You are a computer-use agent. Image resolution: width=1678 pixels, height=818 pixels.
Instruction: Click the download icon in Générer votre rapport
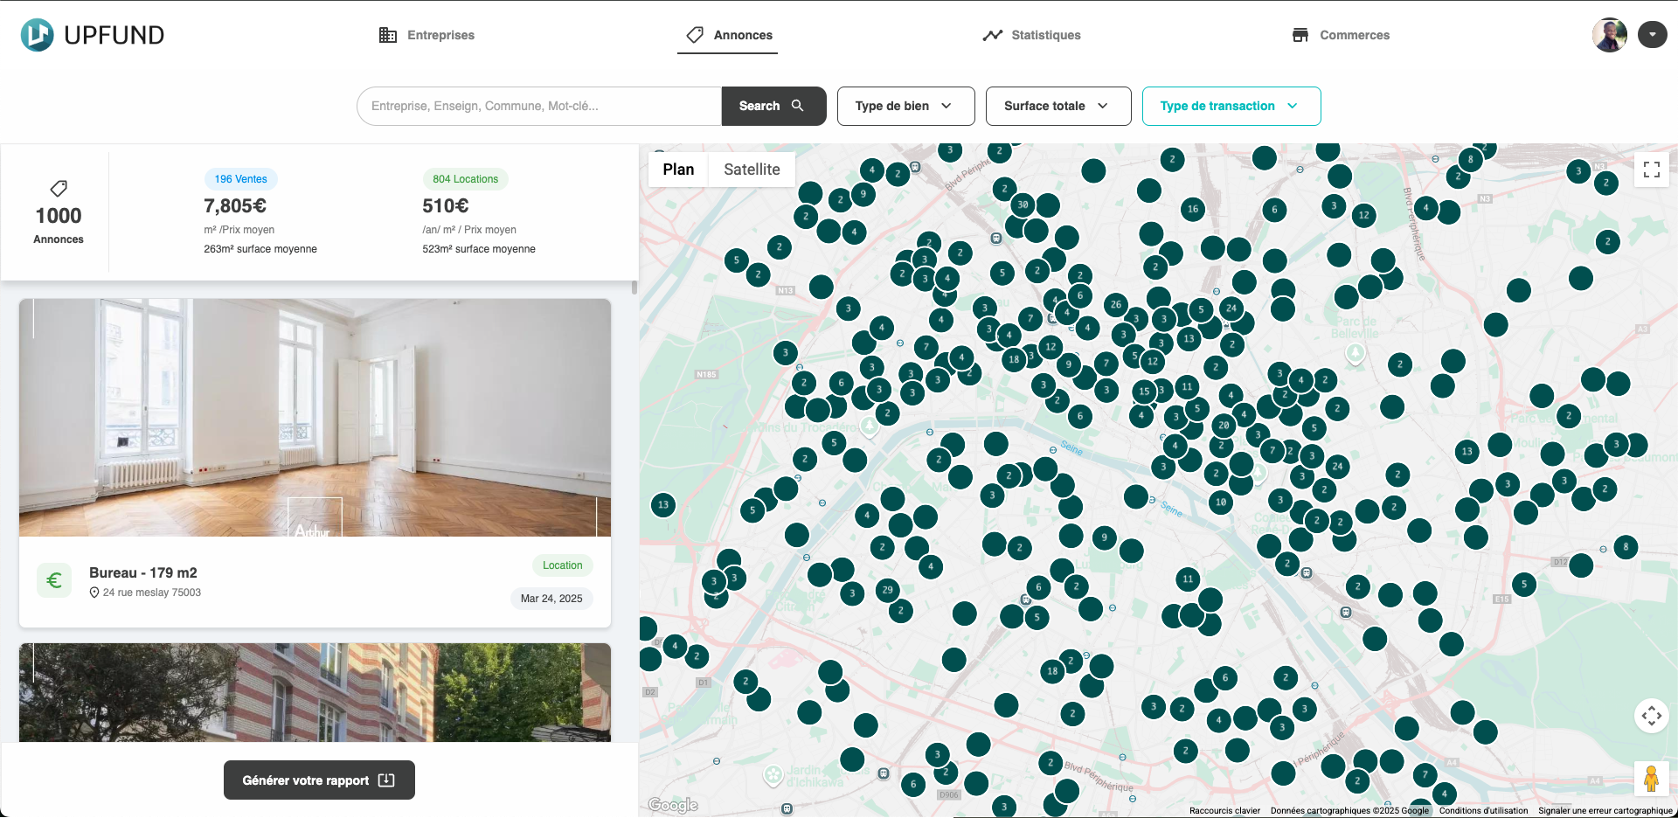386,780
